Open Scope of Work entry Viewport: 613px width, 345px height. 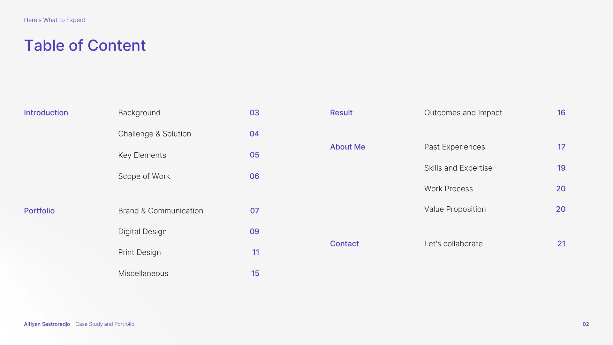(144, 176)
